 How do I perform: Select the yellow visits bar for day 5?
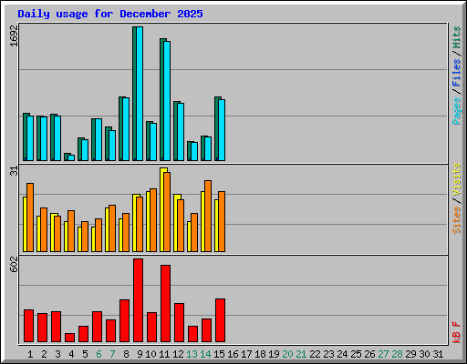79,239
